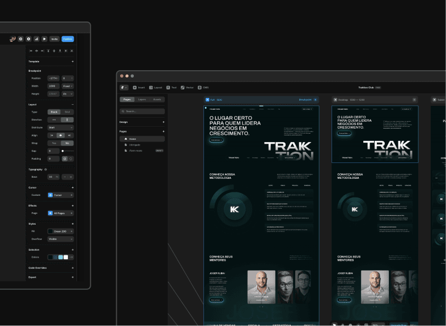Screen dimensions: 446x326
Task: Click the info icon next to Typography
Action: click(45, 170)
